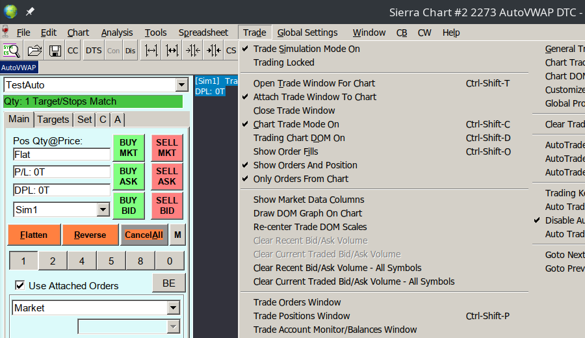585x338 pixels.
Task: Click the compress bars toolbar icon
Action: [x=193, y=50]
